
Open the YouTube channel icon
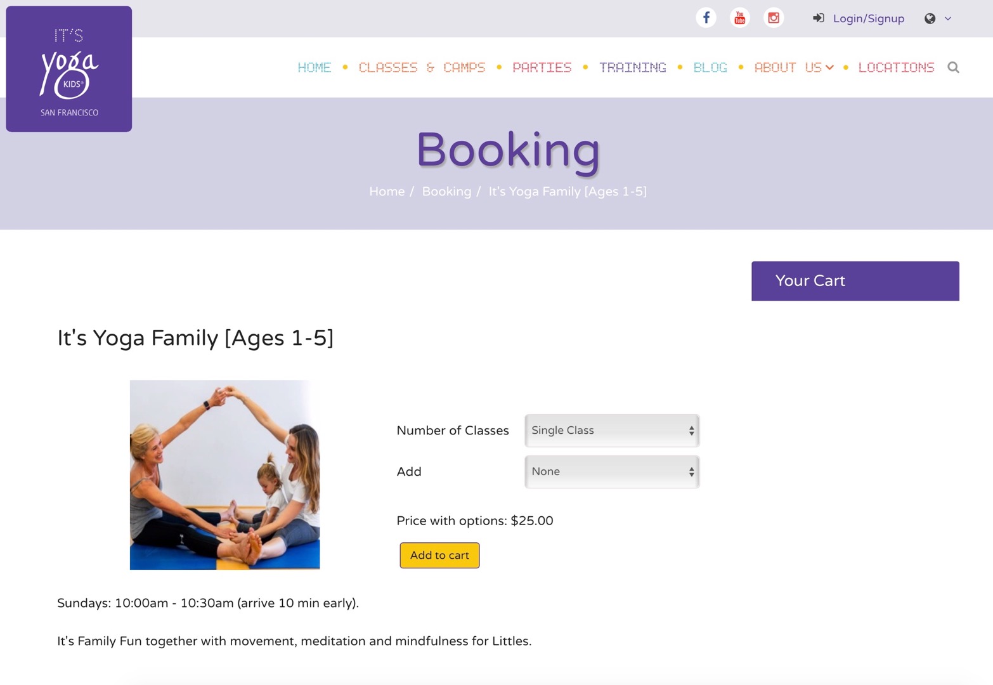(x=739, y=18)
